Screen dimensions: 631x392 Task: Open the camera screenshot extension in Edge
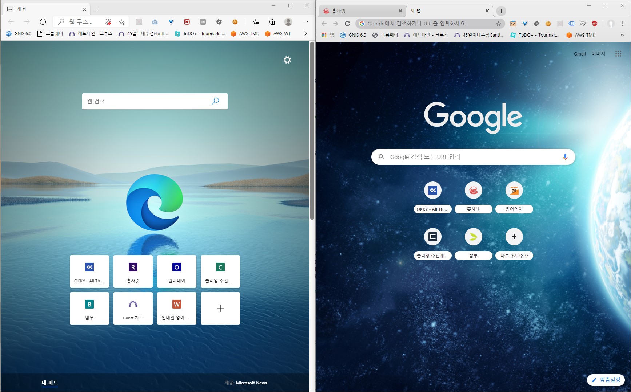[x=155, y=22]
